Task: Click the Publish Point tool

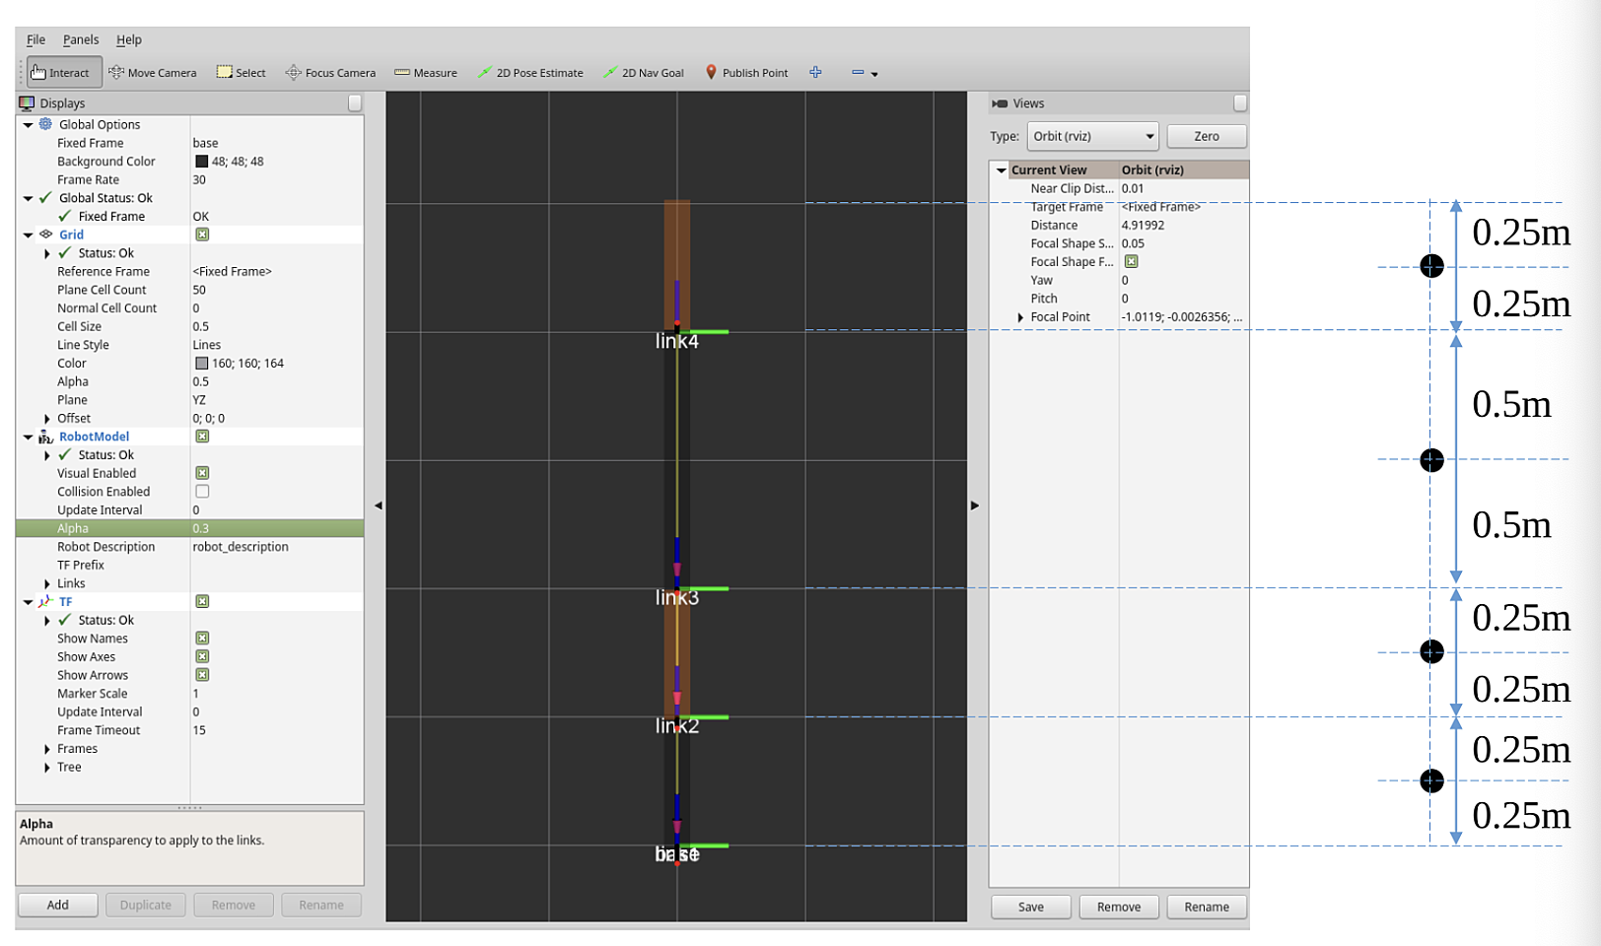Action: tap(746, 73)
